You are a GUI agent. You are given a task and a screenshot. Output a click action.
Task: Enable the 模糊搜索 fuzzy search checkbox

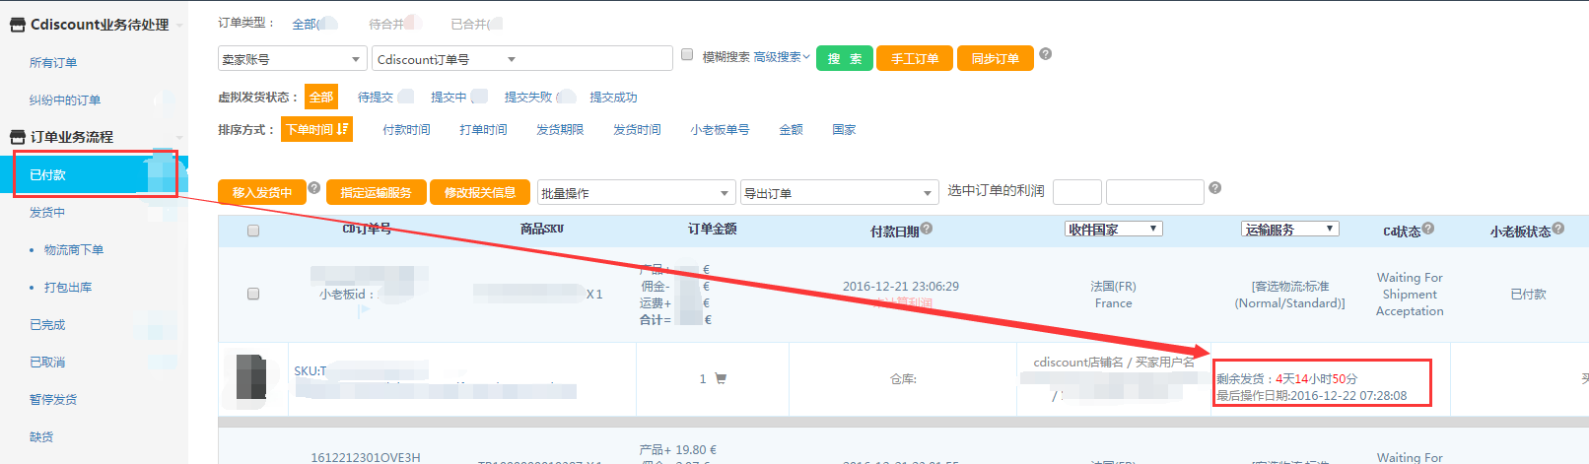click(687, 55)
